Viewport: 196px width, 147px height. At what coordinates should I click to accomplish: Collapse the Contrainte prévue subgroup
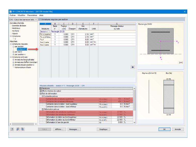tap(43, 96)
